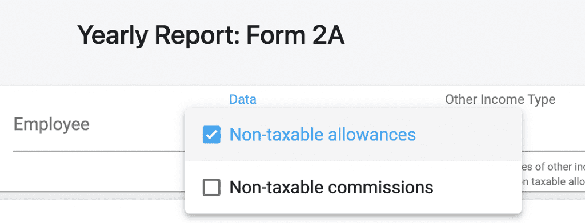The image size is (585, 223).
Task: Click the helper text line 'n taxable allo'
Action: (552, 182)
